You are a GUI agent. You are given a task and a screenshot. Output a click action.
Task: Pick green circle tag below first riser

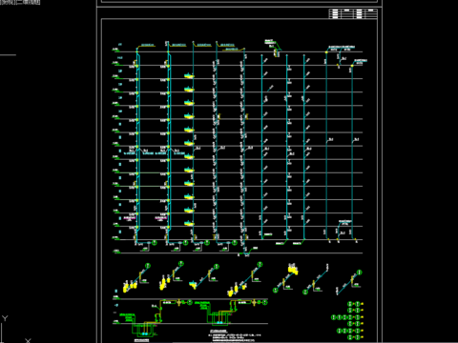(x=155, y=243)
